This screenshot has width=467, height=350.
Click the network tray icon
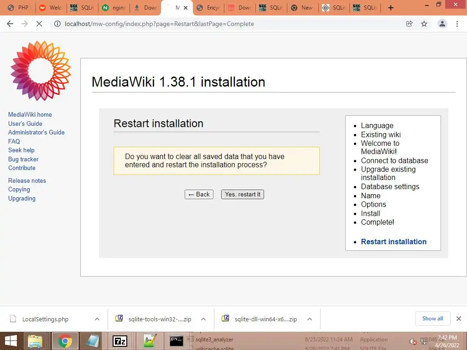coord(424,341)
